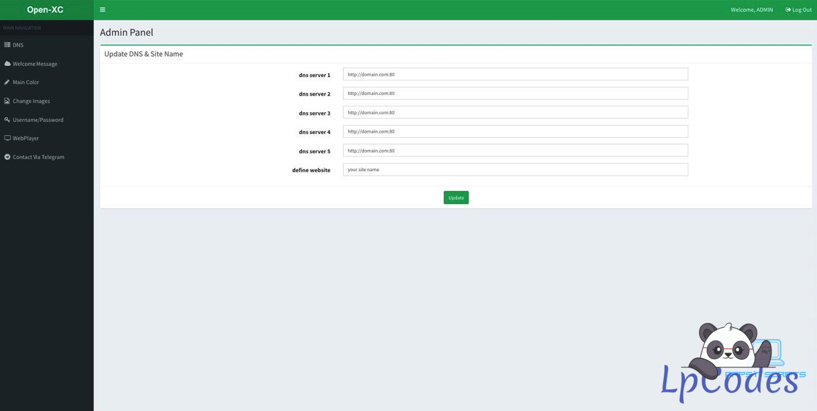Focus the dns server 2 field
This screenshot has height=411, width=817.
tap(515, 94)
